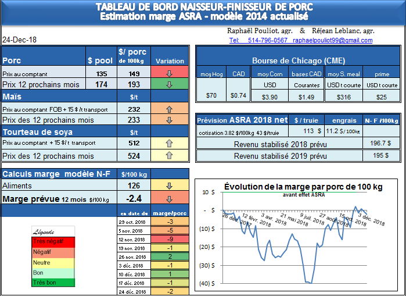Select the Bourse de Chicago (CME) header
406x296 pixels.
tap(297, 60)
